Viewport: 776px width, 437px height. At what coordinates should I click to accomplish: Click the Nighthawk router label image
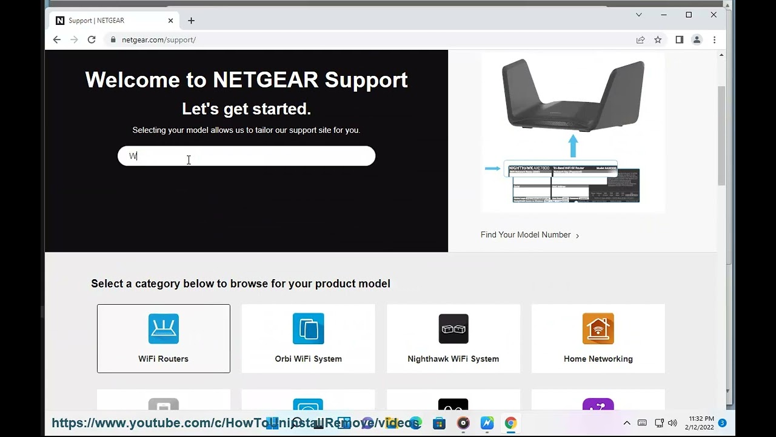(573, 132)
